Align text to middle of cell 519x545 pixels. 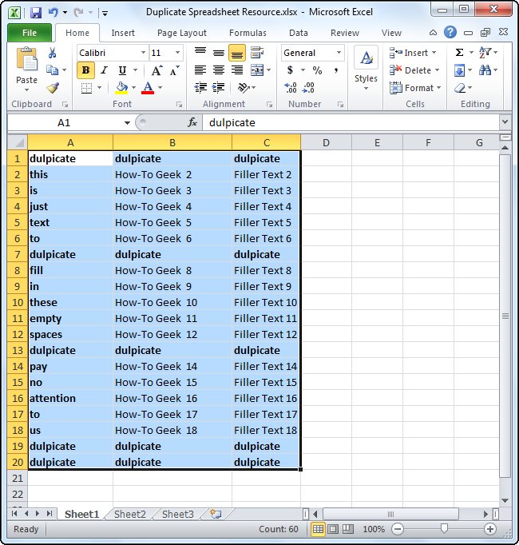coord(219,53)
